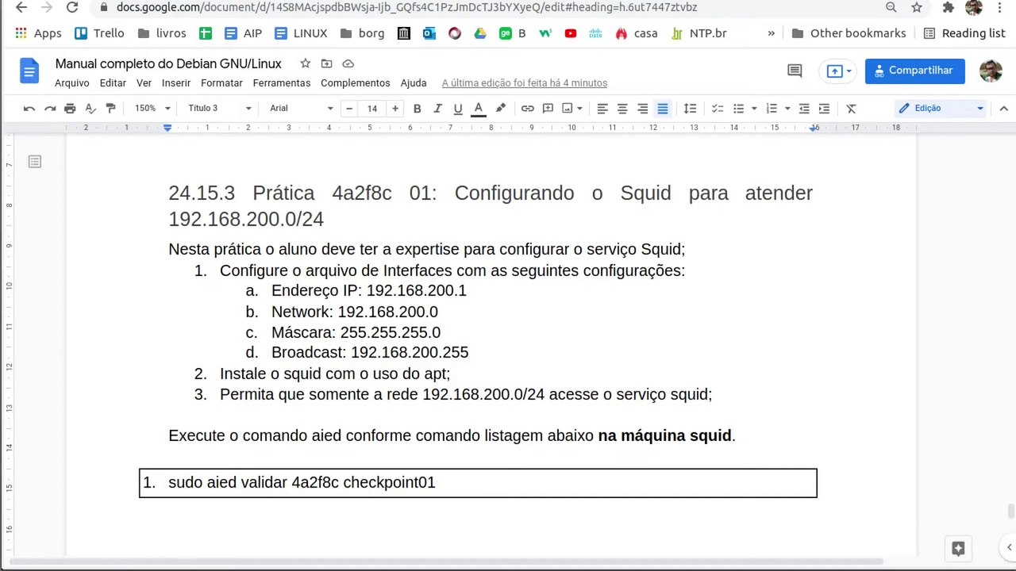This screenshot has height=571, width=1016.
Task: Apply underline formatting
Action: coord(457,108)
